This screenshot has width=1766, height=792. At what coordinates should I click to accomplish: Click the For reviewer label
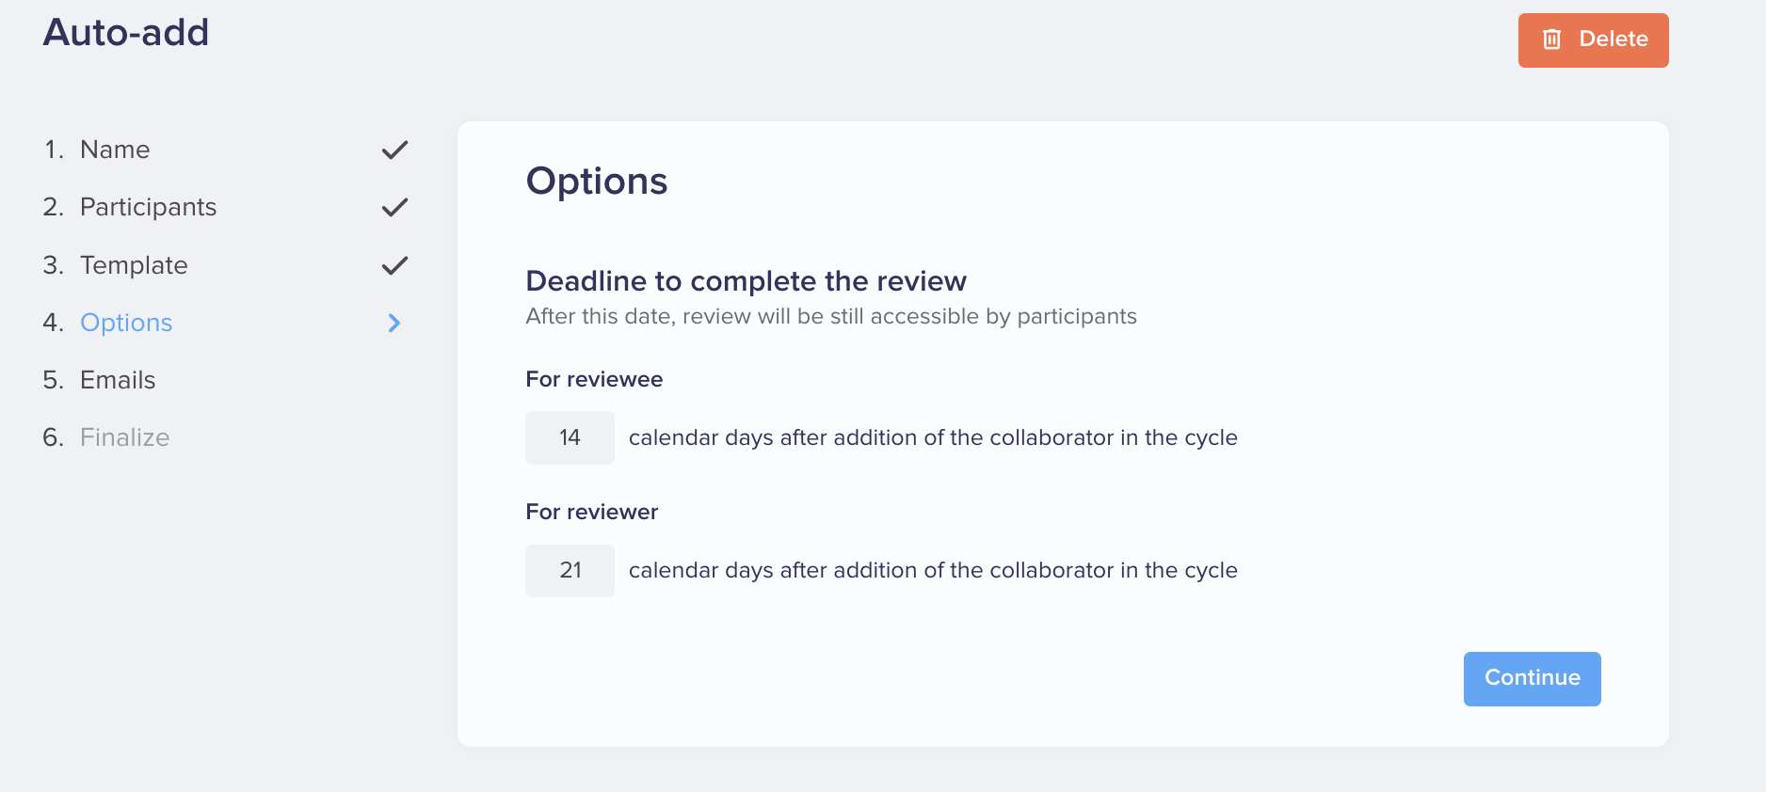point(591,512)
